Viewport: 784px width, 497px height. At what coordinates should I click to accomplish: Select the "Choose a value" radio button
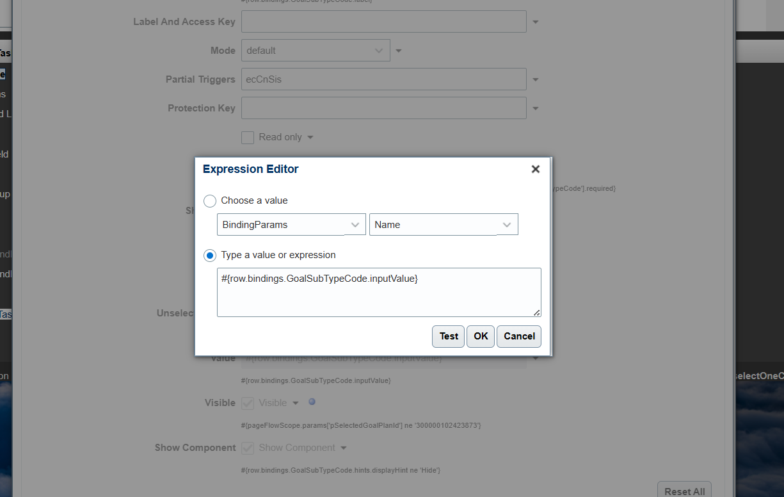coord(209,200)
